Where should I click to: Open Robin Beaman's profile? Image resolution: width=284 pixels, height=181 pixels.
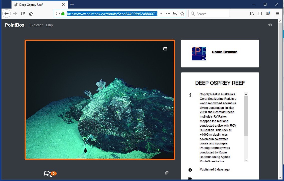click(x=225, y=52)
